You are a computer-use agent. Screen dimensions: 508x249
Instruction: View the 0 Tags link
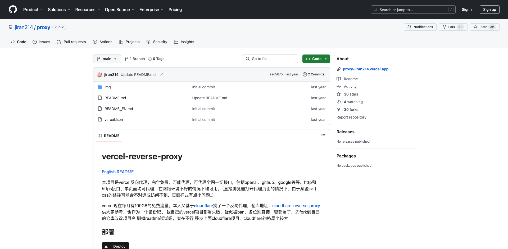coord(156,59)
